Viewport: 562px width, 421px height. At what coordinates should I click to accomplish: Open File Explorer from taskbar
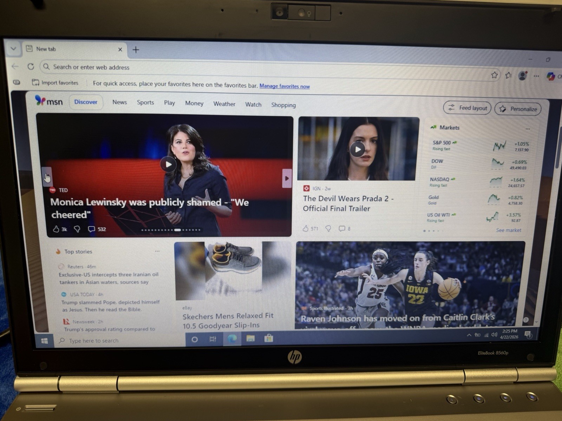[x=250, y=338]
